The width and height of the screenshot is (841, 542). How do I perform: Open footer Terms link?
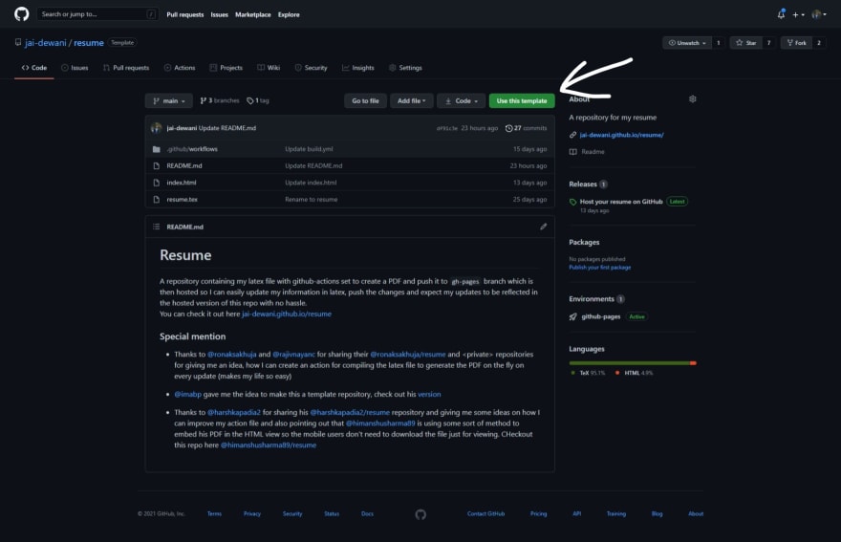click(x=214, y=513)
